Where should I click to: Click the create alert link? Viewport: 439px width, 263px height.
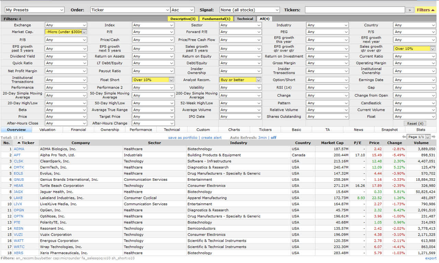211,138
